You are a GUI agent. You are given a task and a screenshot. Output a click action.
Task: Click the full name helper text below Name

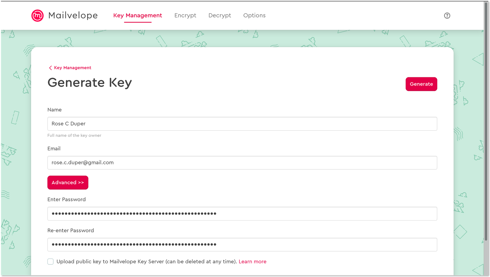(74, 135)
